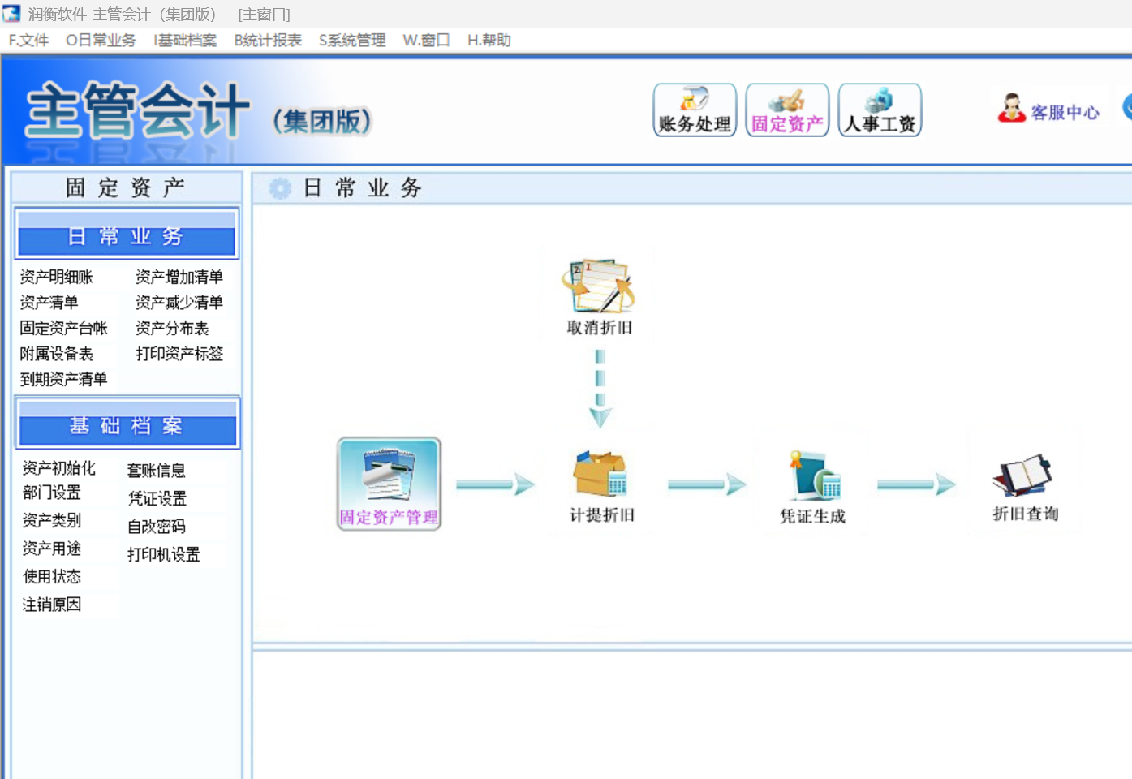The width and height of the screenshot is (1132, 779).
Task: Open 资产明细账 in the sidebar
Action: coord(57,278)
